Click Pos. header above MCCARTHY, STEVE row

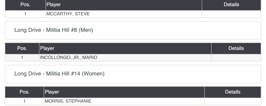point(25,5)
